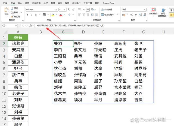Open the Name Box C2 dropdown
This screenshot has width=174, height=126.
16,26
